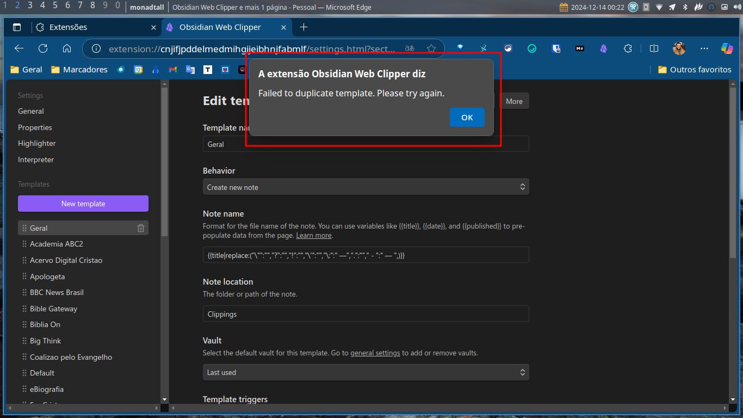
Task: Click the Obsidian Web Clipper toolbar icon
Action: [x=604, y=48]
